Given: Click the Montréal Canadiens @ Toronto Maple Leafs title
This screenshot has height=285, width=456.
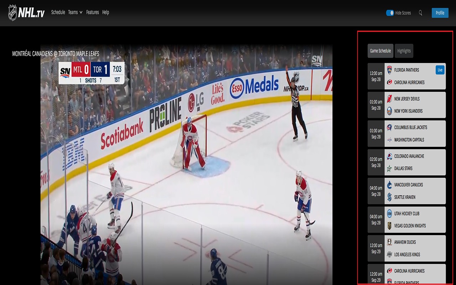Looking at the screenshot, I should click(x=56, y=53).
